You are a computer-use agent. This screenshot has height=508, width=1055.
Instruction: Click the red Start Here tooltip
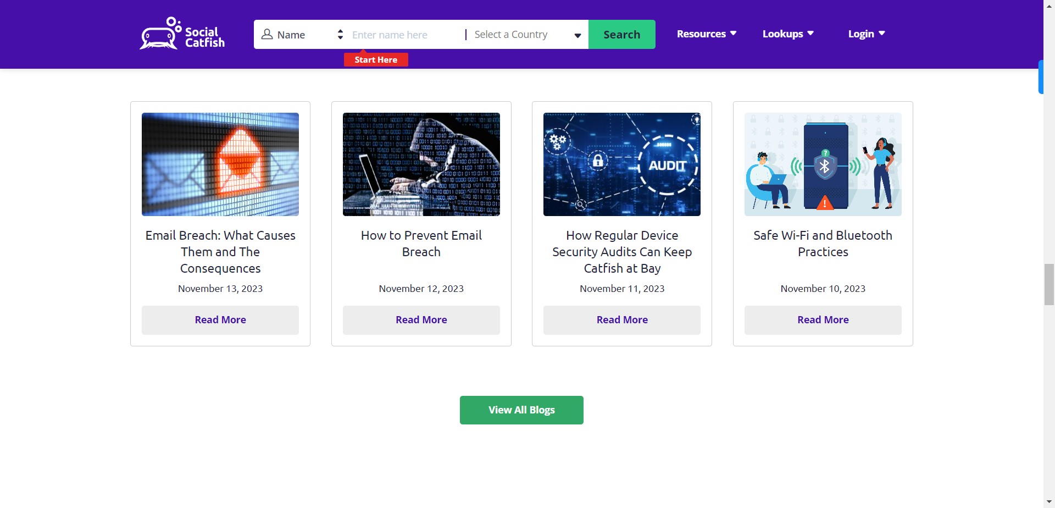click(376, 59)
